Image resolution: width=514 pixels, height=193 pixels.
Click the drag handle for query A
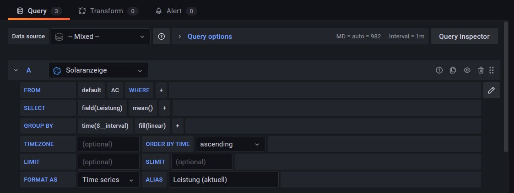tap(492, 70)
